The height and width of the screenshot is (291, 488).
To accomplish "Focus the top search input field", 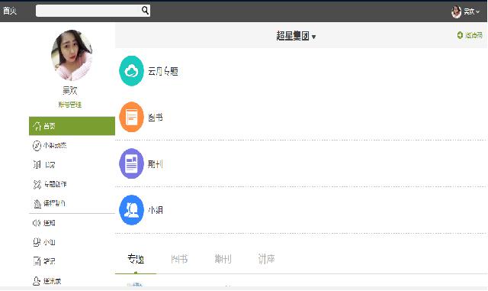I will tap(88, 11).
